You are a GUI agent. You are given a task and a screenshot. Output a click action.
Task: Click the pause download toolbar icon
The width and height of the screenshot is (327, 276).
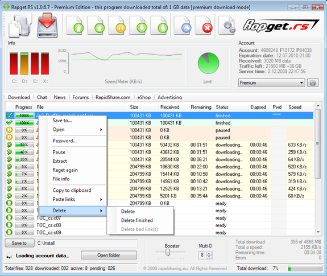117,26
